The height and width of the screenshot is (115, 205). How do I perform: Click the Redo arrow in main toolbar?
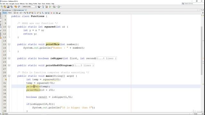(19, 7)
